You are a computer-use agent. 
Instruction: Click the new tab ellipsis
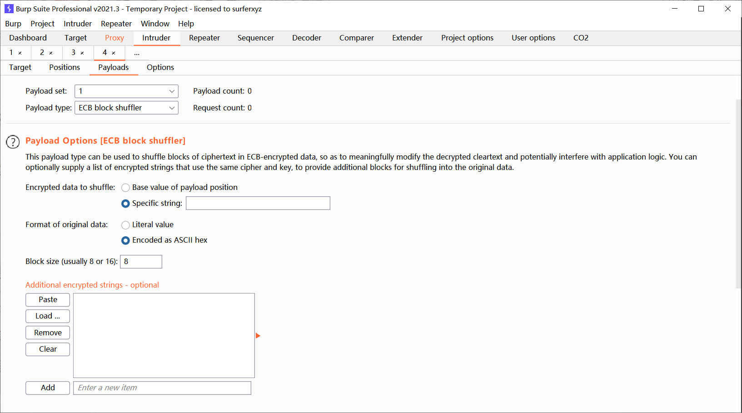click(x=137, y=53)
